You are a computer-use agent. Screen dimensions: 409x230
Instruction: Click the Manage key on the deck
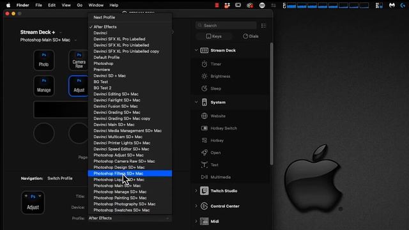(44, 86)
